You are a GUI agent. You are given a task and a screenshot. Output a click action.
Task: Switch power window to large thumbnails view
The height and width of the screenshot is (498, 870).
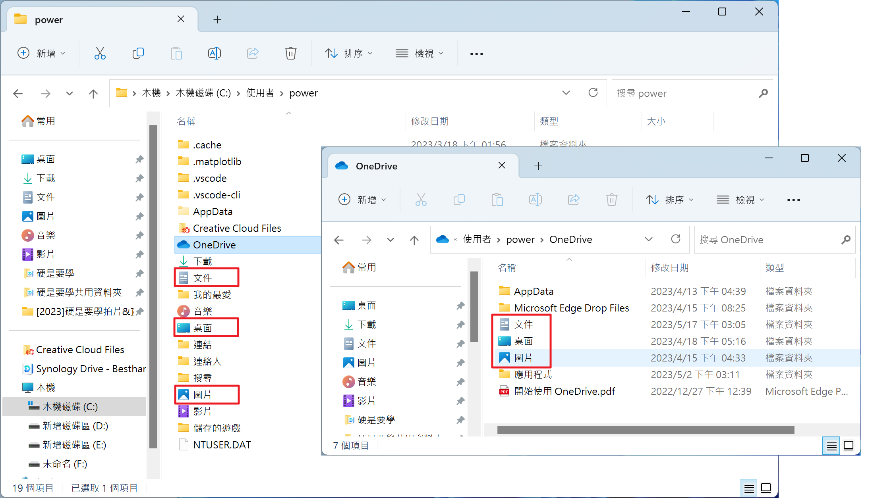[x=766, y=488]
